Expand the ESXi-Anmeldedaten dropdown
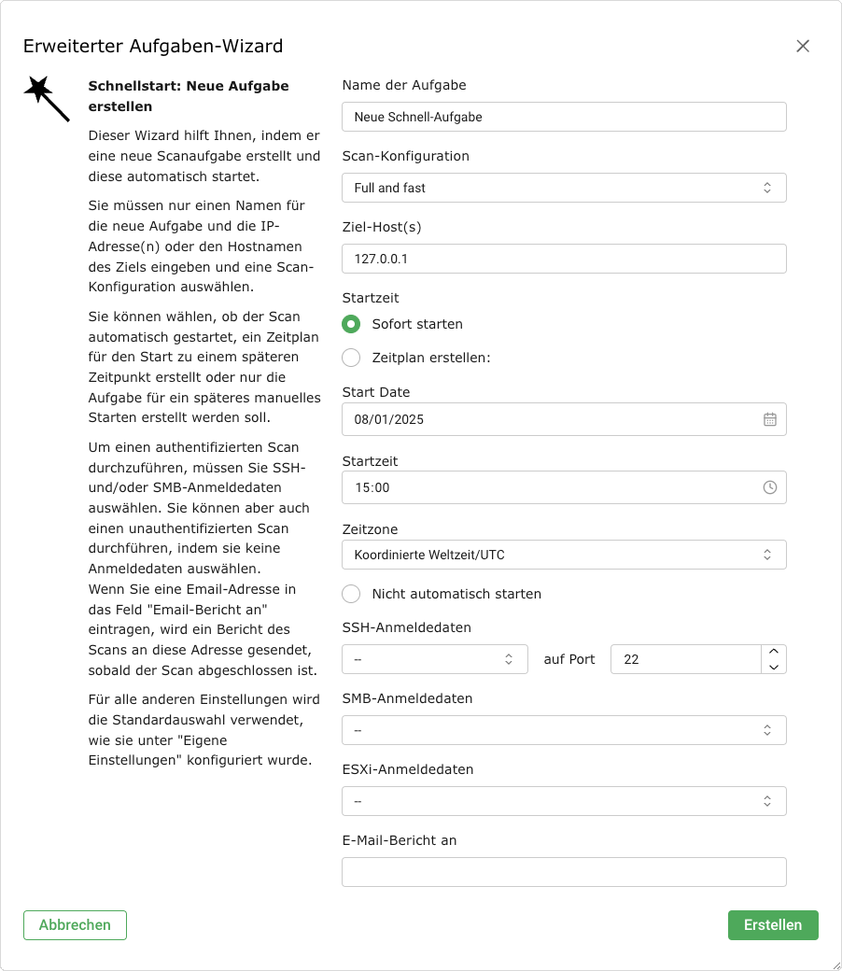The height and width of the screenshot is (971, 842). [564, 801]
